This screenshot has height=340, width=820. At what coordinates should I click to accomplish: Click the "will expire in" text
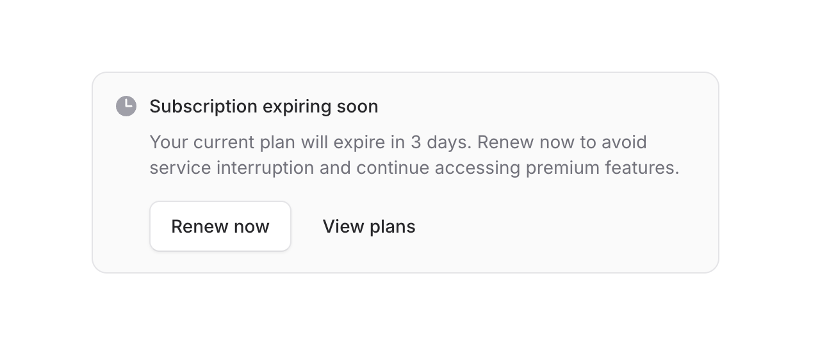pos(352,142)
